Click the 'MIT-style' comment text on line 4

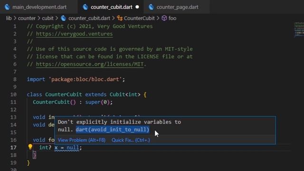click(x=179, y=49)
